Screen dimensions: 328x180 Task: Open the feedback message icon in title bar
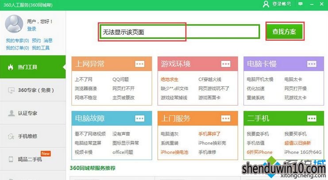[301, 4]
